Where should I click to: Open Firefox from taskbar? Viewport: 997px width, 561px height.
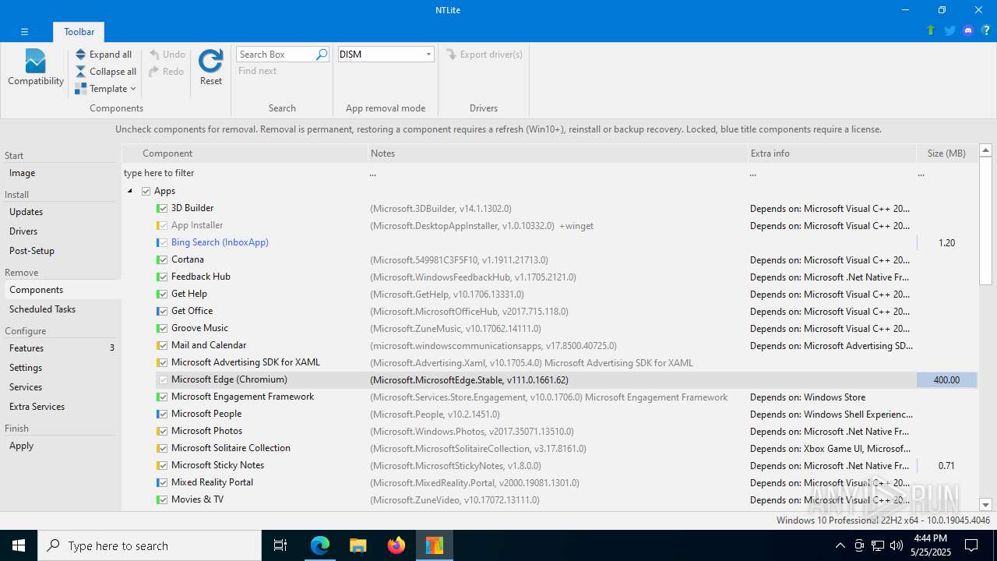(396, 545)
